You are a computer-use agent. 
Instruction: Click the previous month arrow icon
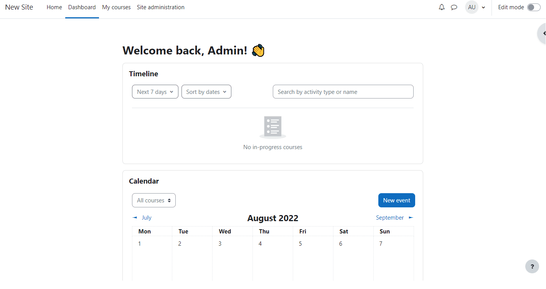(x=135, y=218)
